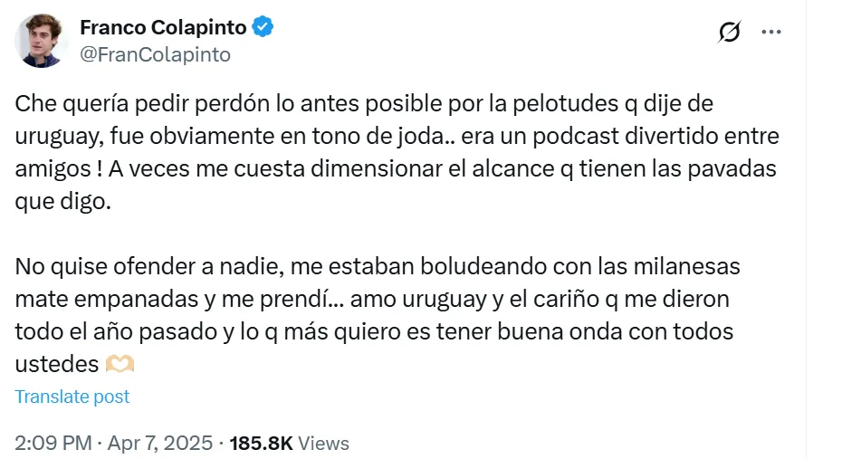Click the word "ustedes" before the emoji

point(56,365)
